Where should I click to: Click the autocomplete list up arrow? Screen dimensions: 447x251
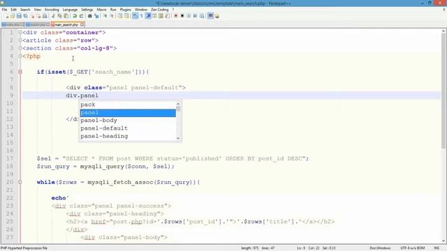coord(178,104)
